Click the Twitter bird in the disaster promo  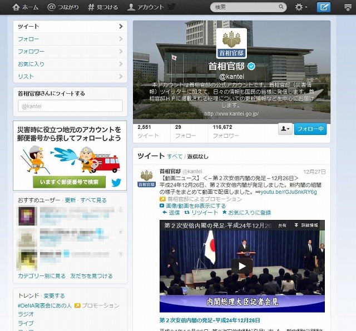click(116, 182)
